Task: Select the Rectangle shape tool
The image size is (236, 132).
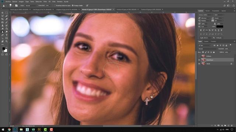Action: pos(7,38)
